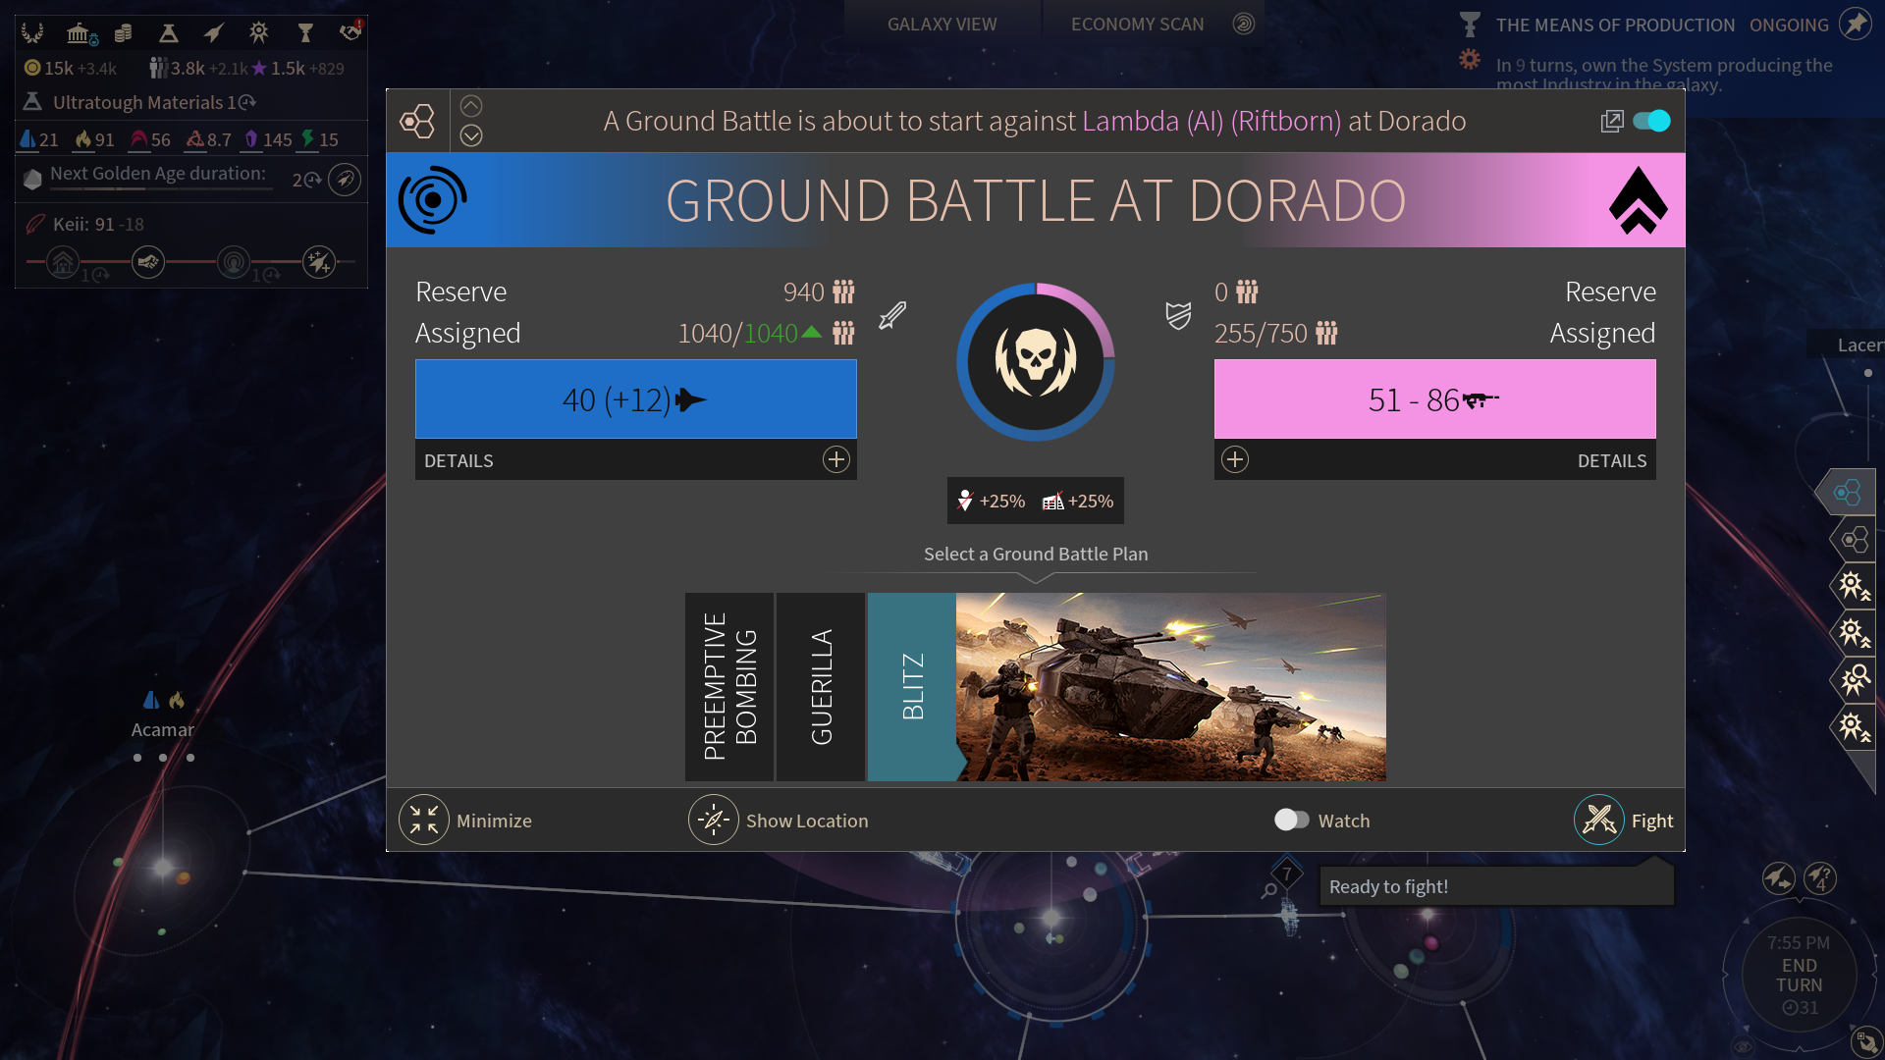
Task: Toggle the cyan notification switch in header
Action: 1651,121
